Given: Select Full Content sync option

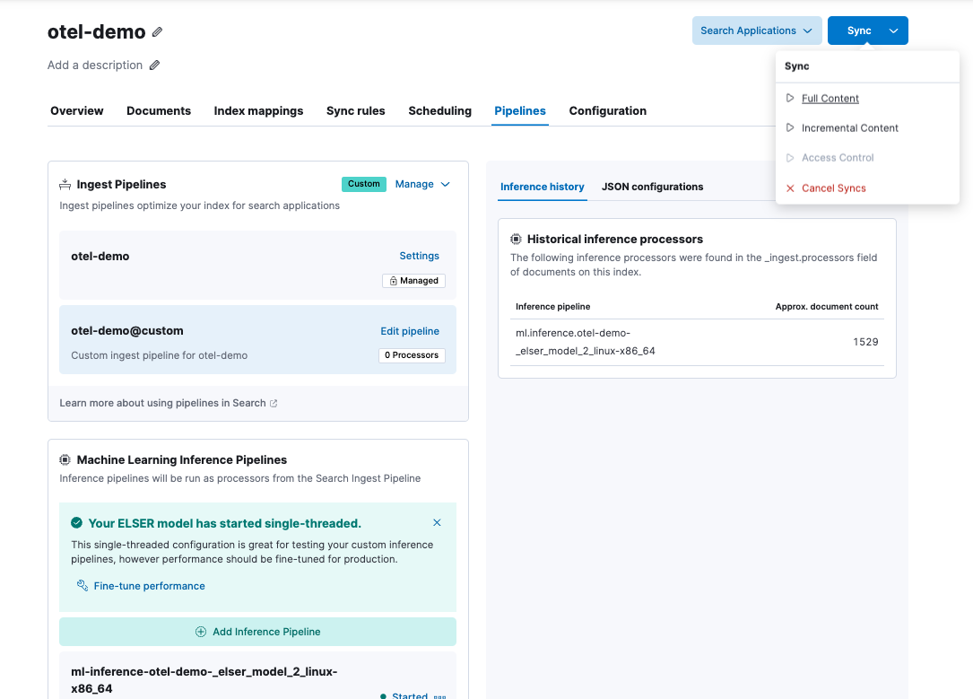Looking at the screenshot, I should [x=830, y=99].
